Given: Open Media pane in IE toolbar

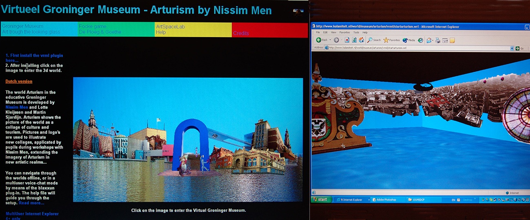Looking at the screenshot, I should pos(409,40).
